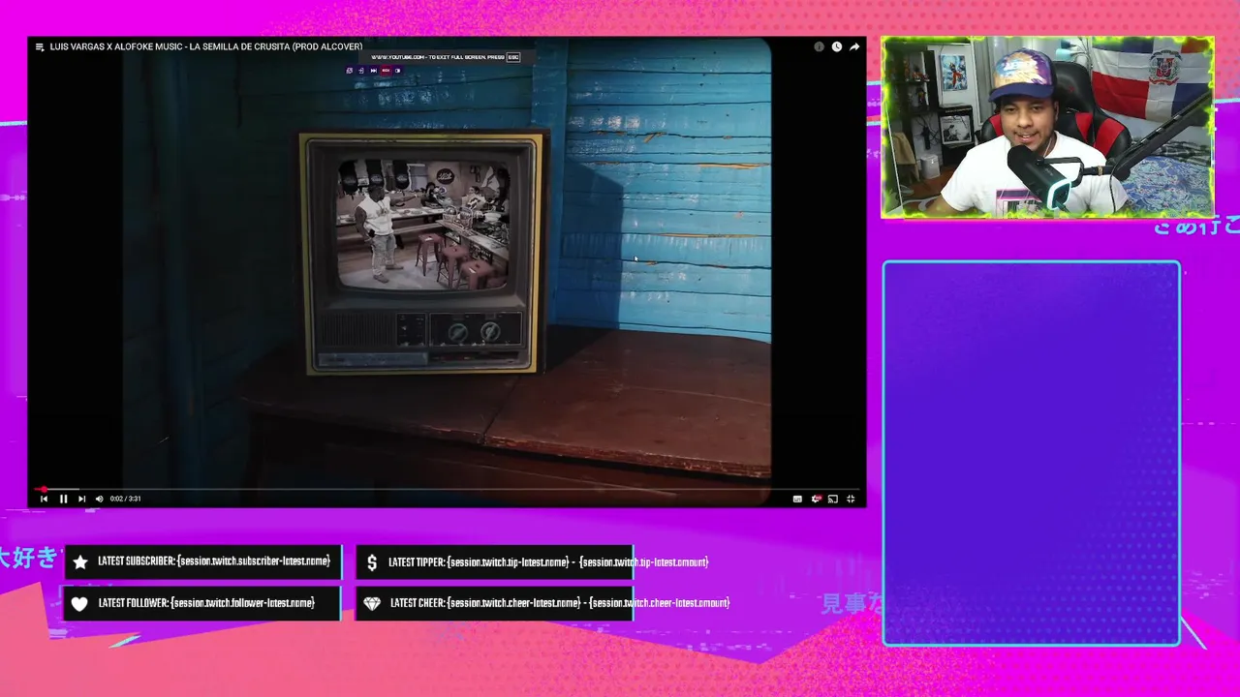This screenshot has height=697, width=1240.
Task: Click the video progress bar
Action: (447, 489)
